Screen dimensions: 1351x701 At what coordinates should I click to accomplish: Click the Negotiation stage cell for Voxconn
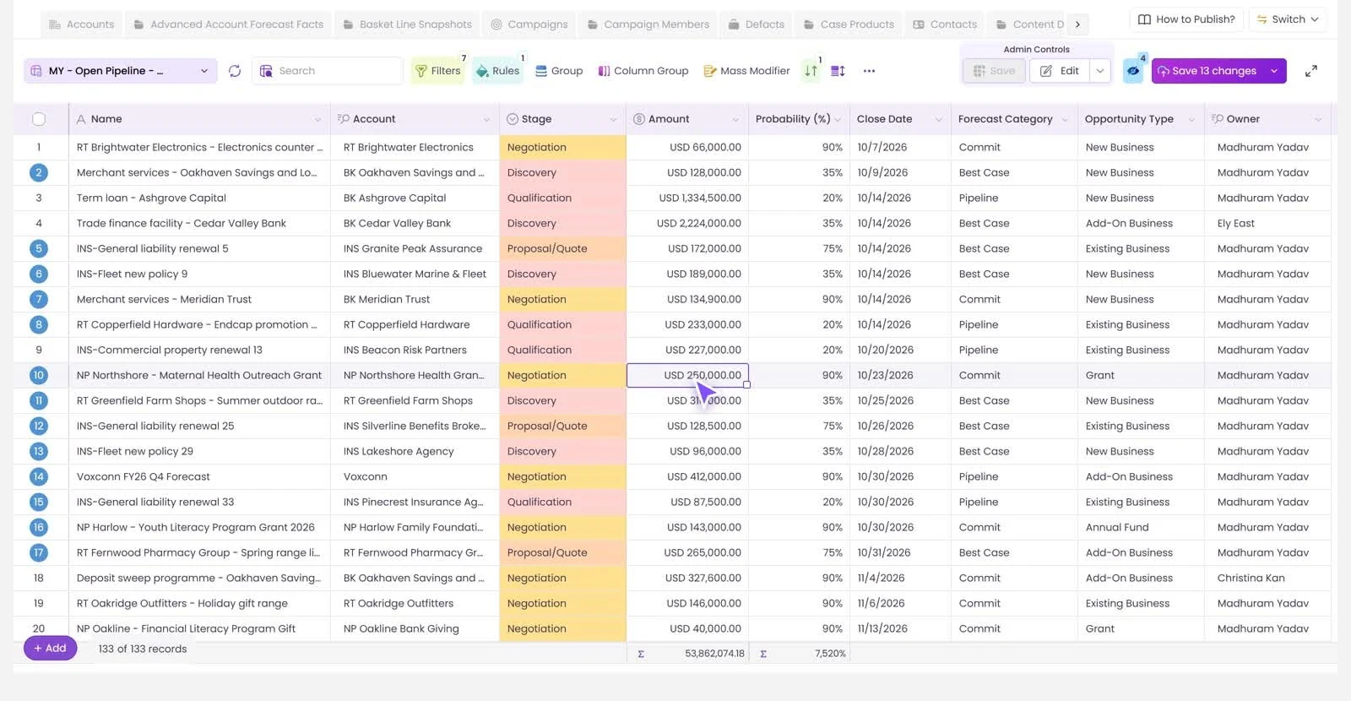[x=562, y=476]
